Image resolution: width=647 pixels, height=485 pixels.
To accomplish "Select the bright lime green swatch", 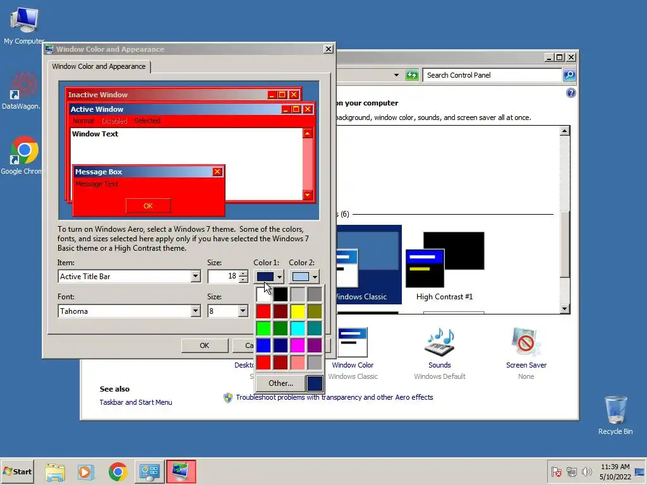I will [x=263, y=328].
